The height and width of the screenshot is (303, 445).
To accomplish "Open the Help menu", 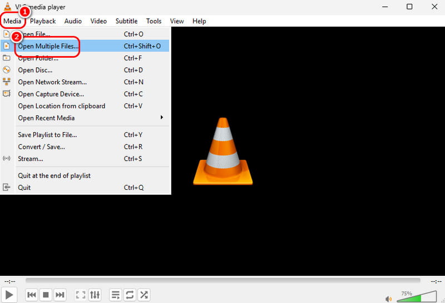I will (199, 21).
